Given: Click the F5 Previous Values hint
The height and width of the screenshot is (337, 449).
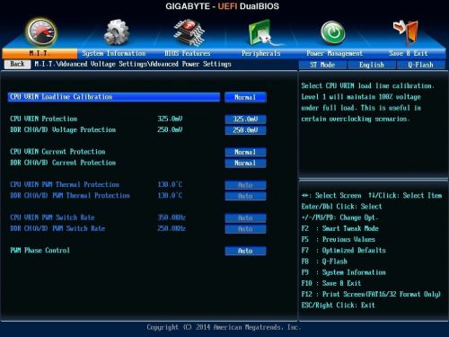Looking at the screenshot, I should click(339, 239).
